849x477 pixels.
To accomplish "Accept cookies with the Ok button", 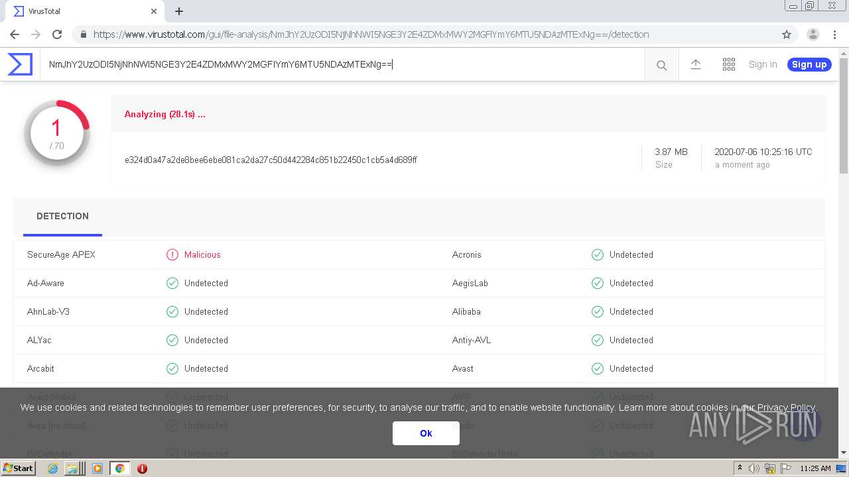I will (x=426, y=433).
